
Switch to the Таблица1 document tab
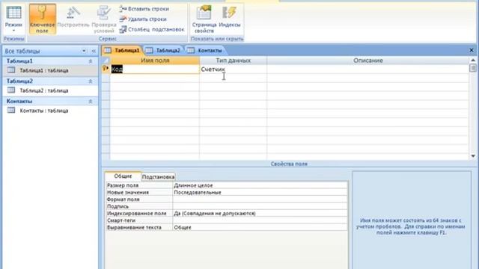tap(122, 50)
